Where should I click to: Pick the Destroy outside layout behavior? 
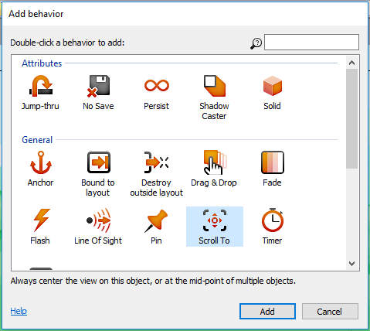pos(156,174)
